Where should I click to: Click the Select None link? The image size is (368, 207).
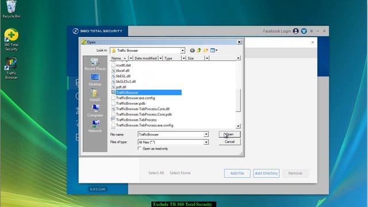tap(180, 172)
